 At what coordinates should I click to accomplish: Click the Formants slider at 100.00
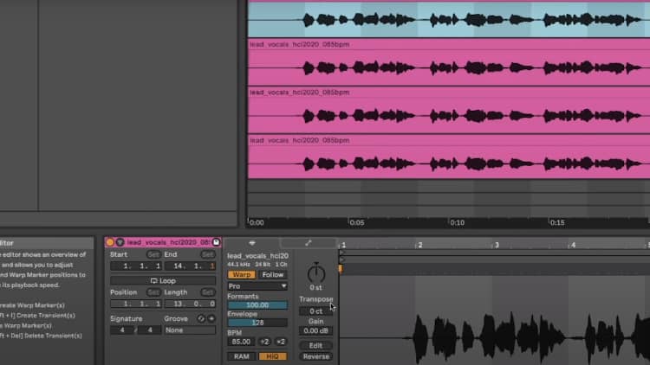click(x=257, y=305)
